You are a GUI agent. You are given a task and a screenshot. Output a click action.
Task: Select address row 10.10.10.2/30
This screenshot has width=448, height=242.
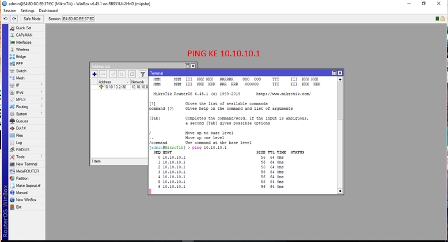(x=119, y=87)
